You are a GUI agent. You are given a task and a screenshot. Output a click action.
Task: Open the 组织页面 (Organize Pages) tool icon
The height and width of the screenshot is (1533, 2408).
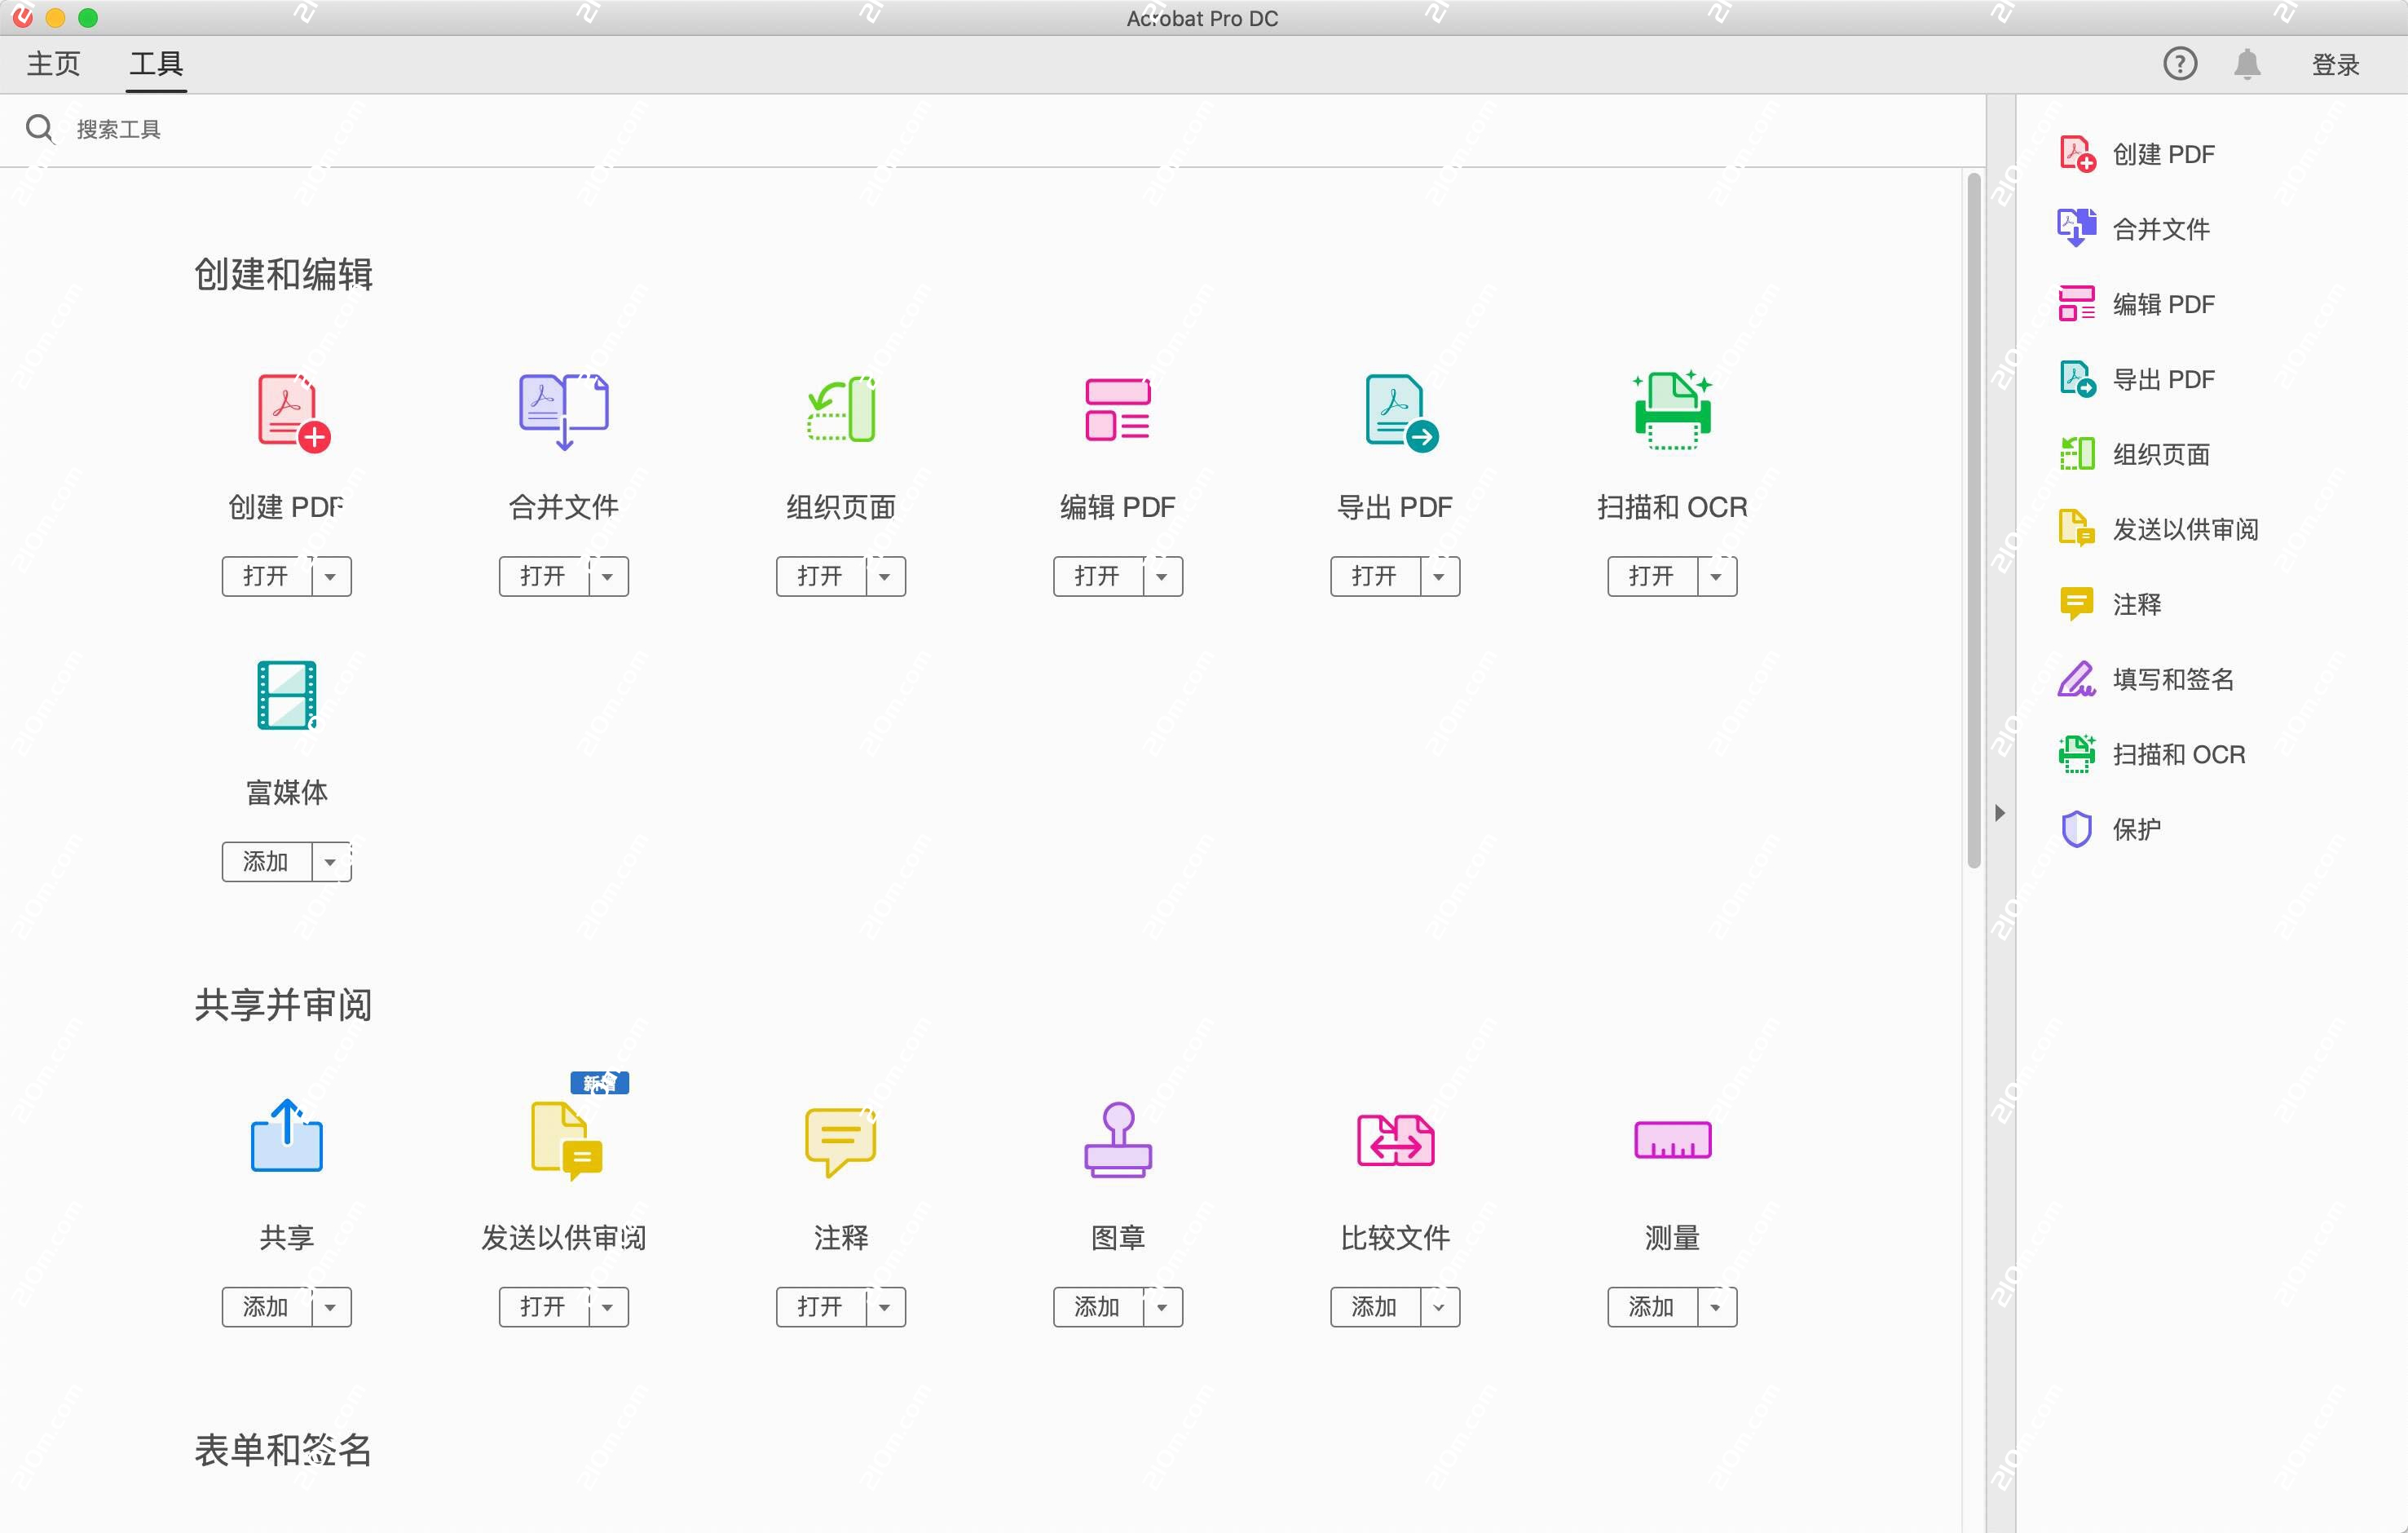[840, 410]
